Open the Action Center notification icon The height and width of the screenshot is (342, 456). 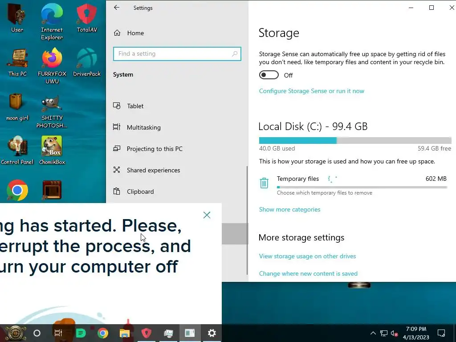click(x=441, y=333)
